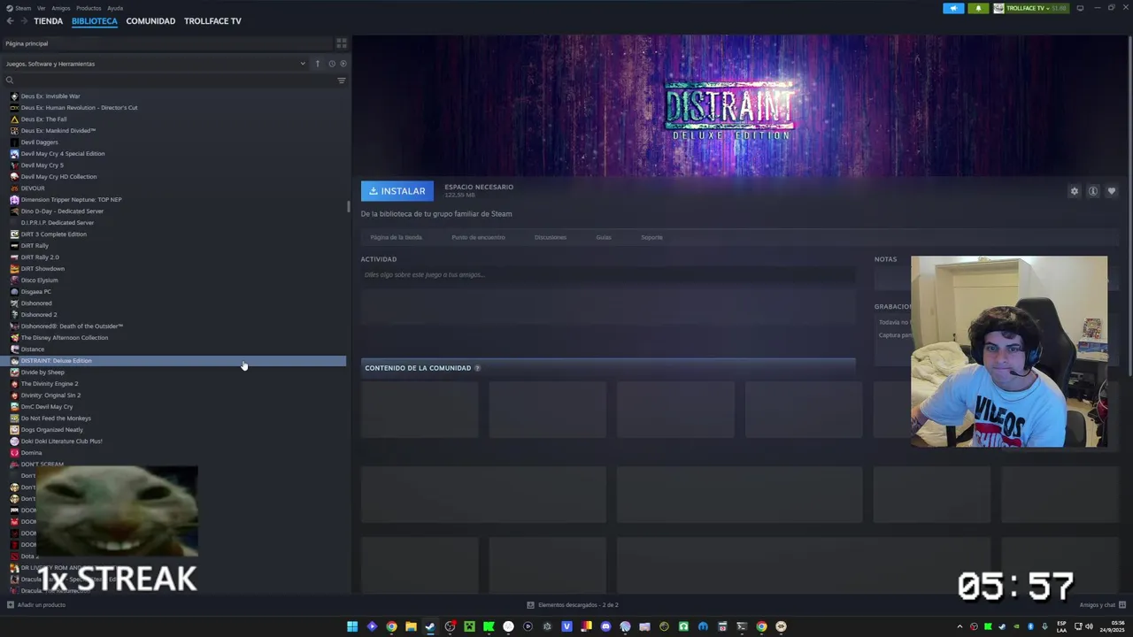This screenshot has width=1133, height=637.
Task: Click the INSTALAR button
Action: (x=397, y=191)
